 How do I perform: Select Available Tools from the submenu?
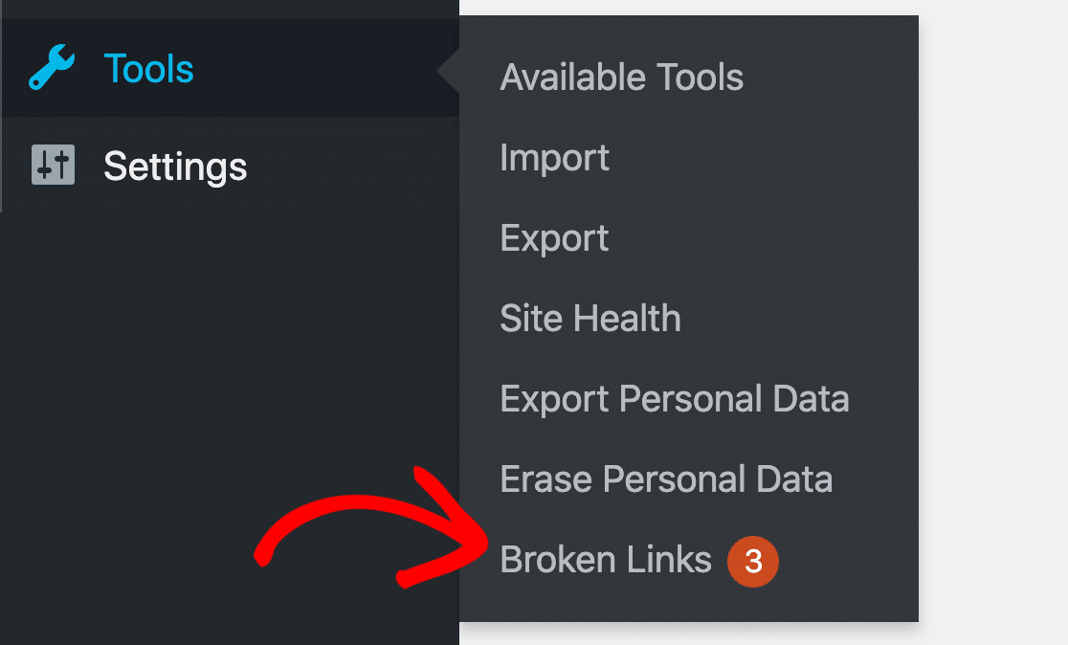point(621,78)
